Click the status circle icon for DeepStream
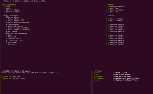Image resolution: width=153 pixels, height=94 pixels. pos(109,42)
